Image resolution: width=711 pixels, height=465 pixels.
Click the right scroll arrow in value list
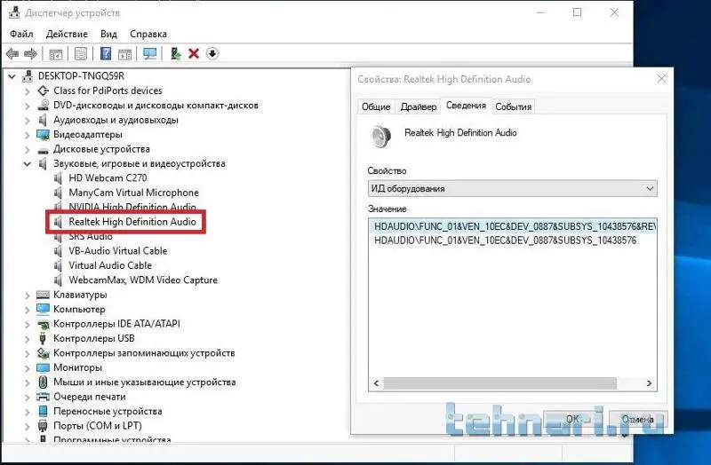point(649,383)
